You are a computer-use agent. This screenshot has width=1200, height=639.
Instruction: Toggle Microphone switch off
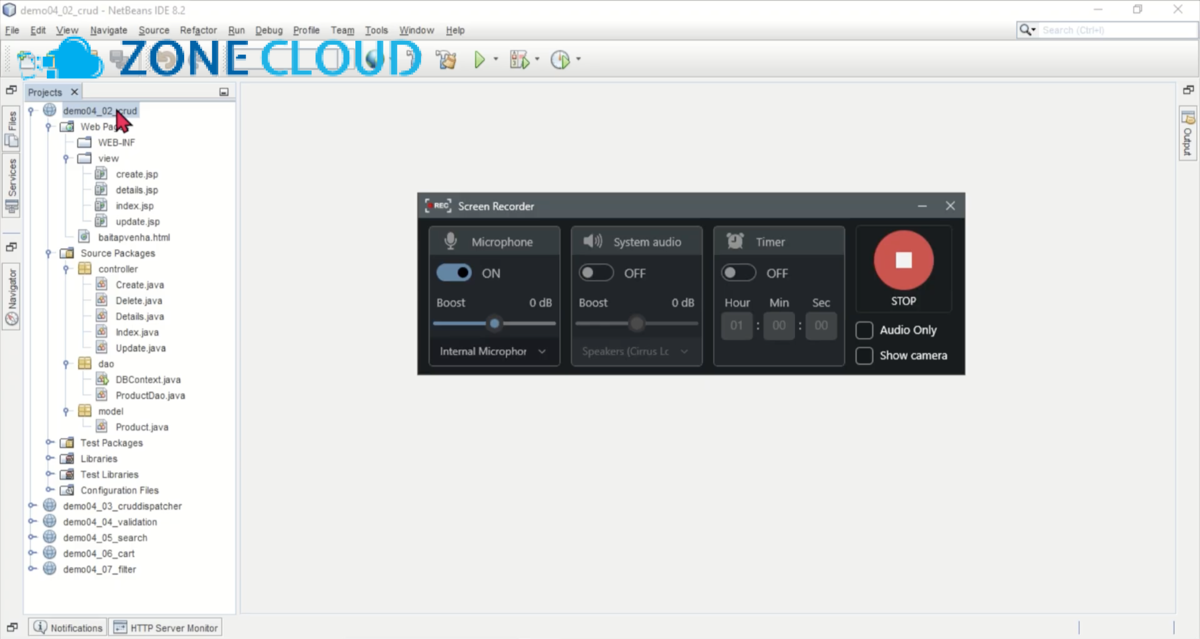click(x=453, y=273)
